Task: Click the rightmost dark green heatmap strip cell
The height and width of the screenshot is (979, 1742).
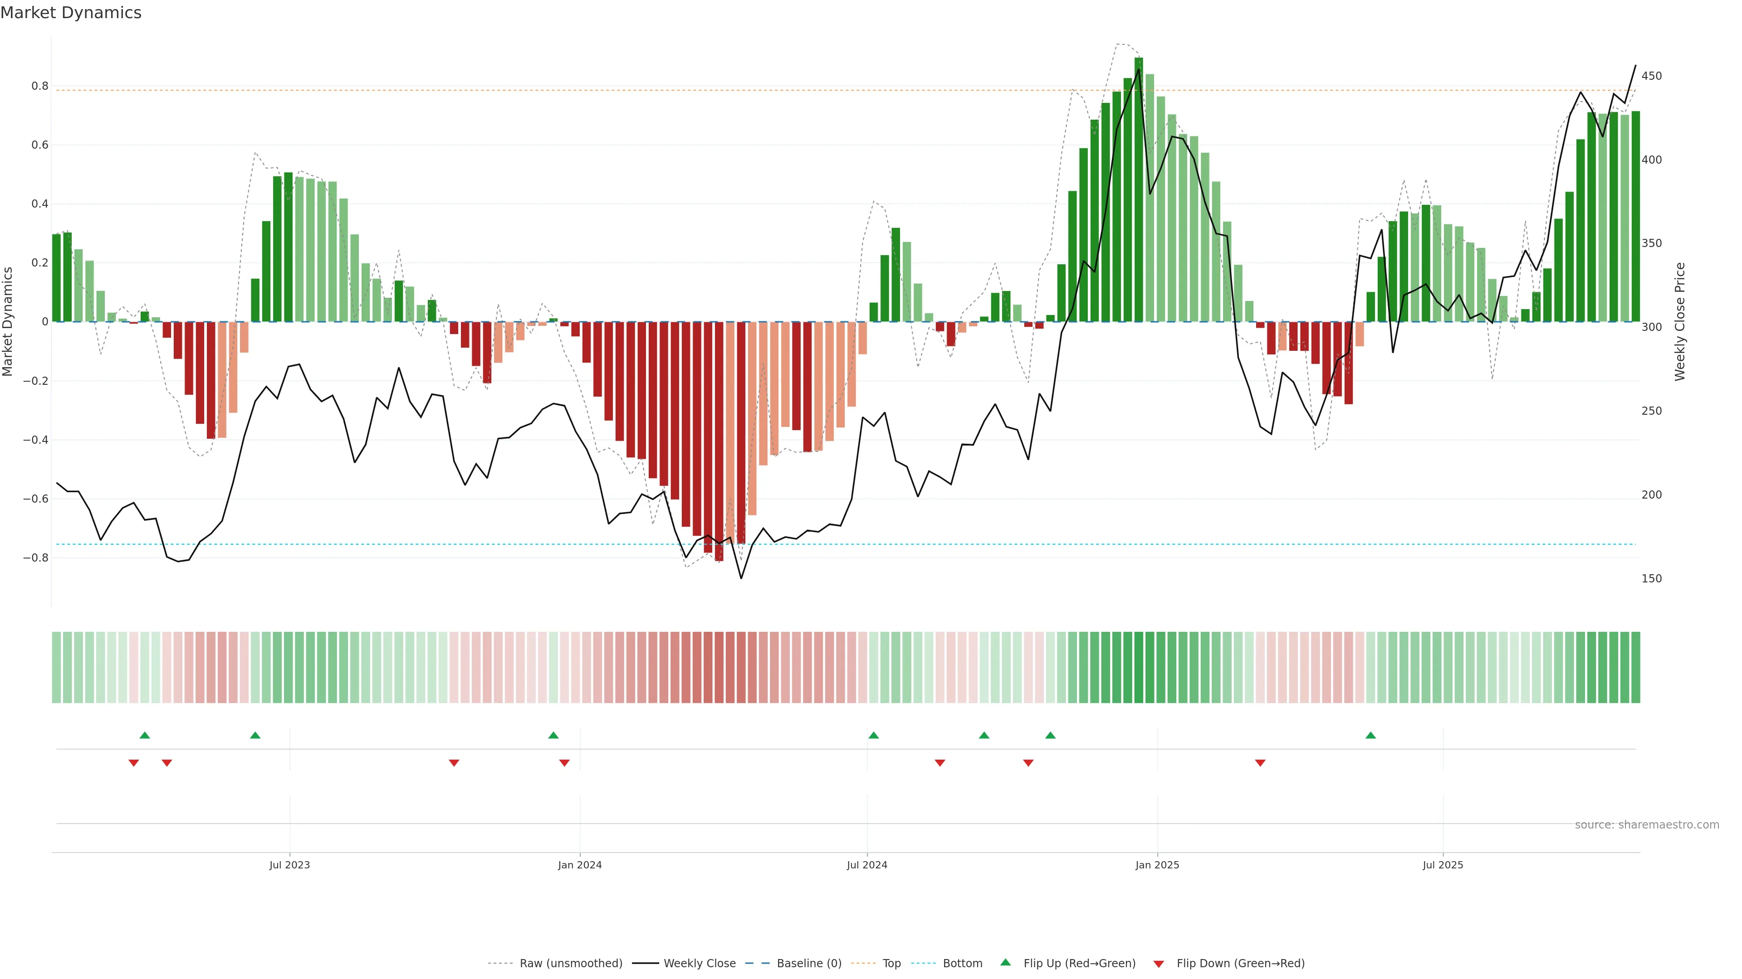Action: click(1635, 668)
